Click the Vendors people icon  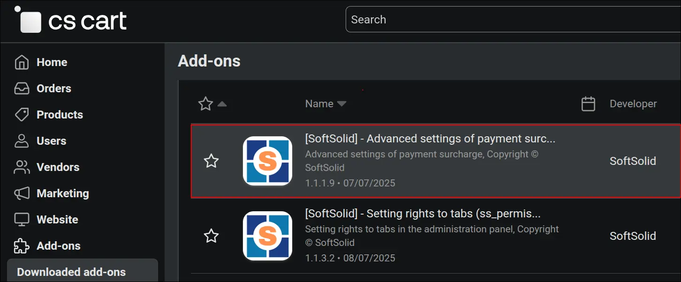tap(22, 167)
